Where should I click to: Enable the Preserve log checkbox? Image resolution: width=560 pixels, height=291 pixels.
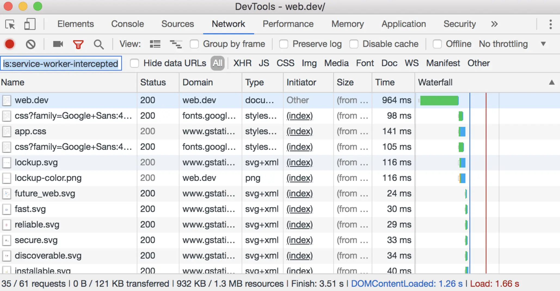tap(284, 44)
